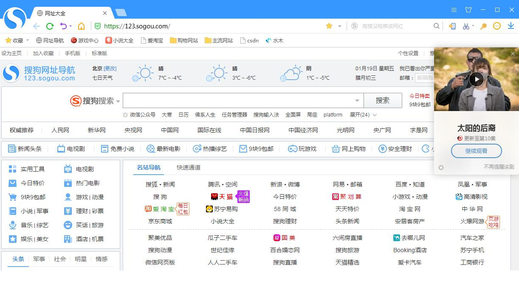Screen dimensions: 519x281
Task: Play the 太阳的后裔 video
Action: (477, 79)
